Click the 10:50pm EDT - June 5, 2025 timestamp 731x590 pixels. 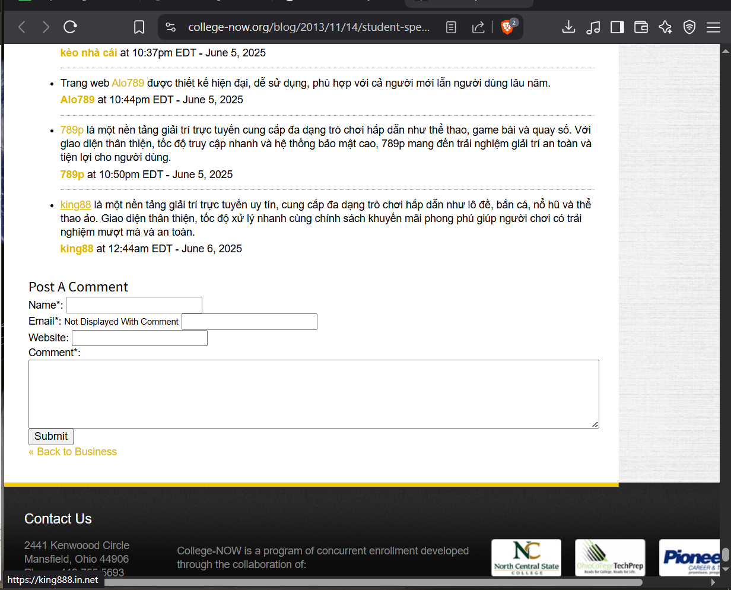166,175
